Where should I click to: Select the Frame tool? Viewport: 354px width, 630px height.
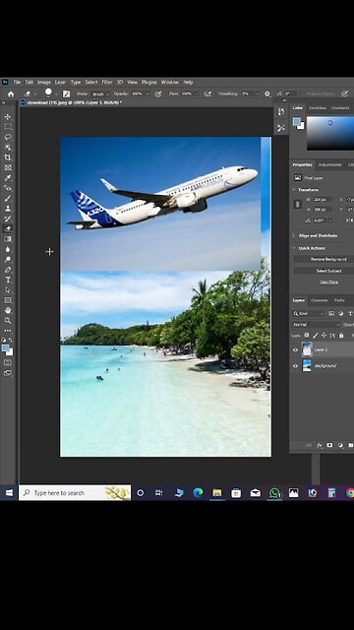[x=8, y=167]
